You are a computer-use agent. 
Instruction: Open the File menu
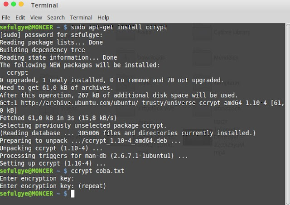[x=6, y=18]
